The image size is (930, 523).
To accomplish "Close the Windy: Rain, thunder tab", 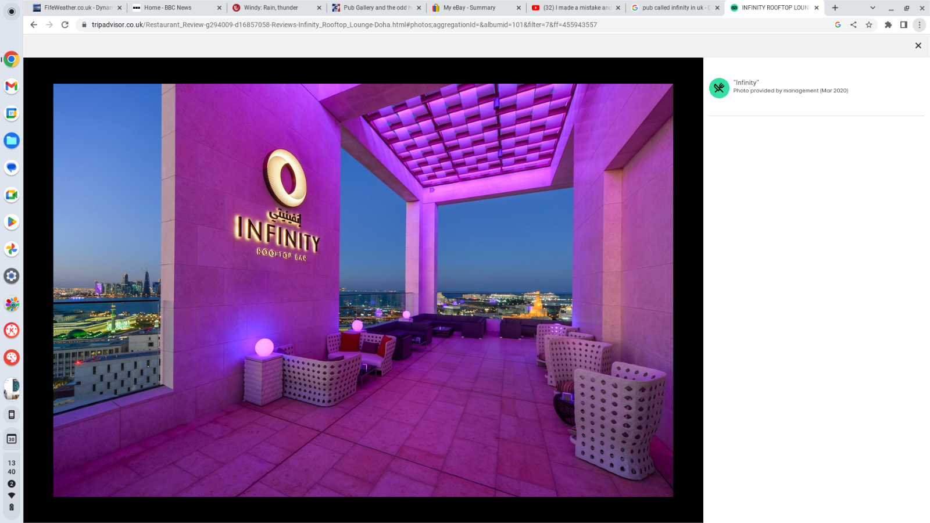I will click(x=319, y=8).
